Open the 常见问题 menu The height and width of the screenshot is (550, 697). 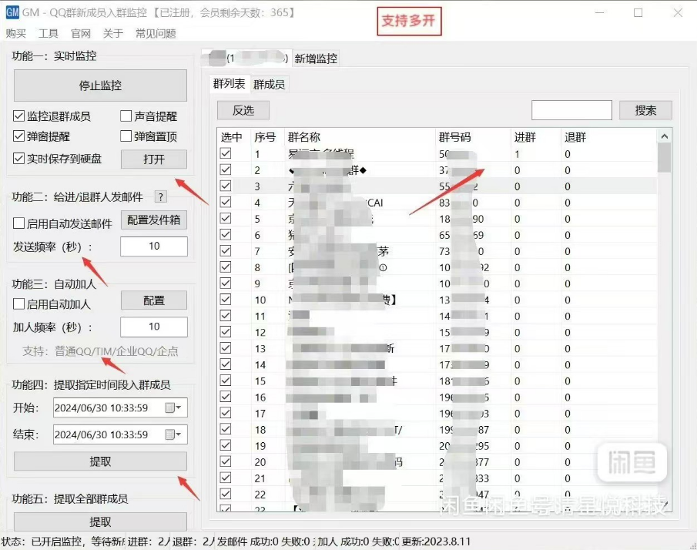(156, 33)
